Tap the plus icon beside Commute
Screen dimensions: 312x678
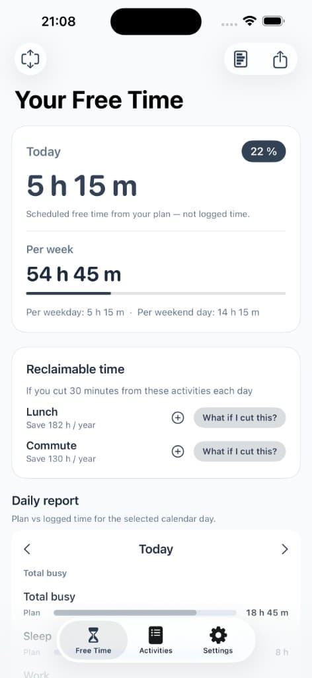[178, 452]
